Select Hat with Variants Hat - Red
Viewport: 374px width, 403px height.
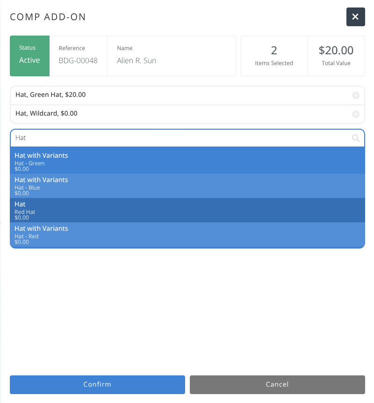pos(187,234)
